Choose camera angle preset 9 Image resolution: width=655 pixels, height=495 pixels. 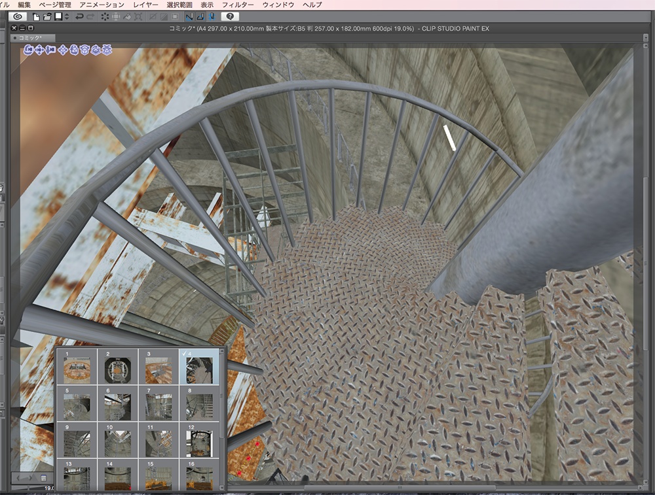click(77, 440)
